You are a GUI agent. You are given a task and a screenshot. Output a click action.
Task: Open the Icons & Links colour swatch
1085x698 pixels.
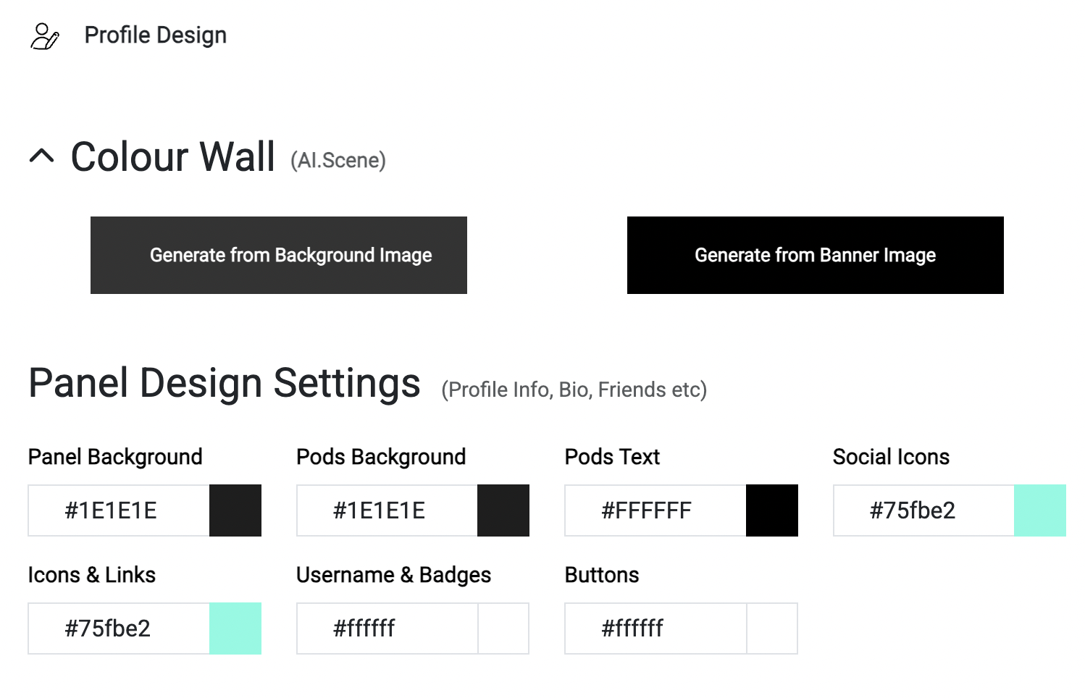pyautogui.click(x=235, y=628)
